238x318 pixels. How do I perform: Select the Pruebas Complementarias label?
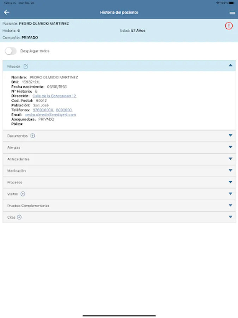[28, 206]
